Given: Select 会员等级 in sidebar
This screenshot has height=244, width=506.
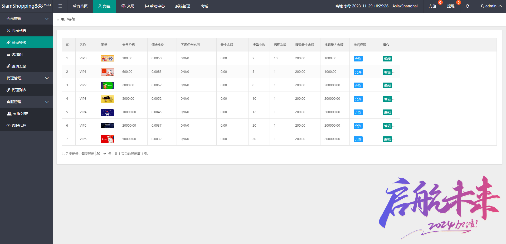Looking at the screenshot, I should (26, 42).
